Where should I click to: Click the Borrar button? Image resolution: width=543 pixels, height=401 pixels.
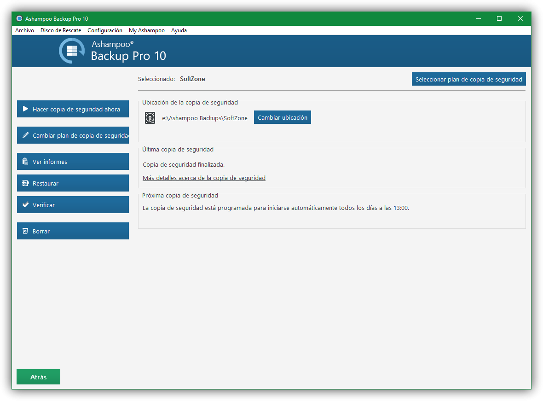pyautogui.click(x=73, y=231)
